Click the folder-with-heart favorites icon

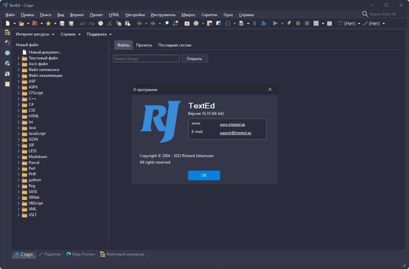pyautogui.click(x=35, y=23)
